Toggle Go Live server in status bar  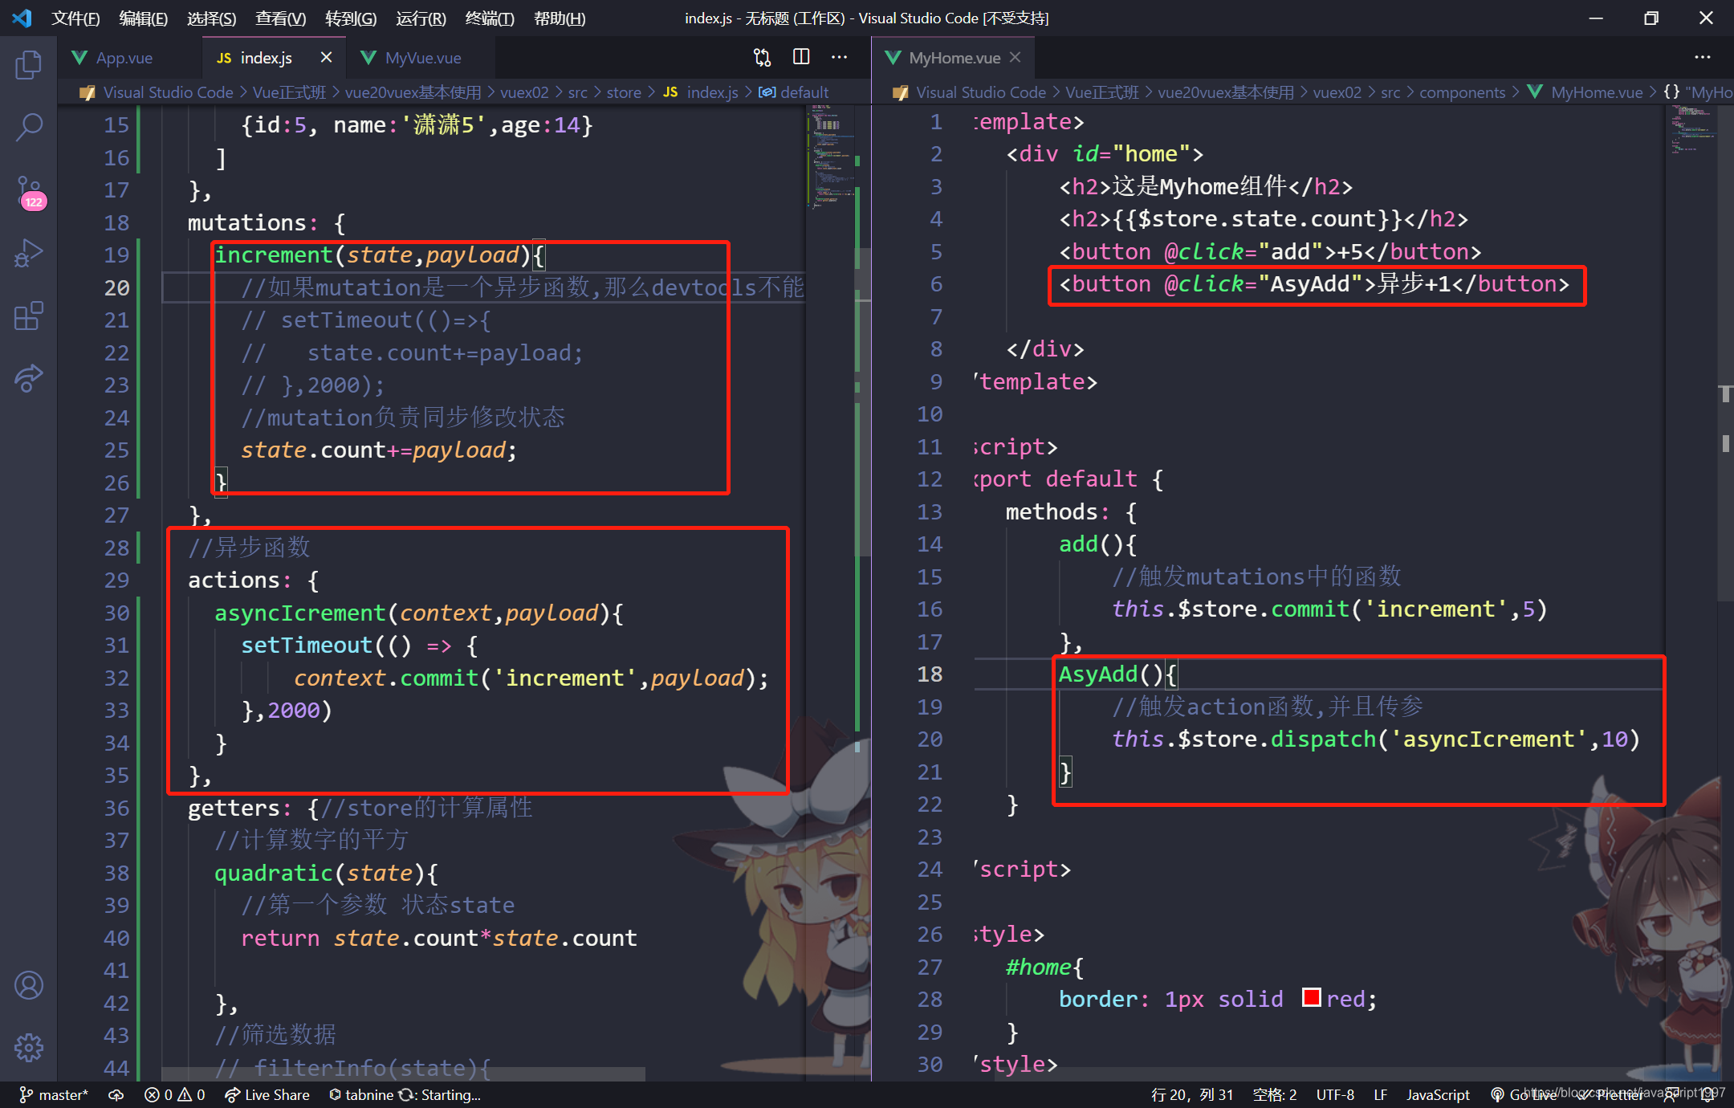pos(1524,1094)
